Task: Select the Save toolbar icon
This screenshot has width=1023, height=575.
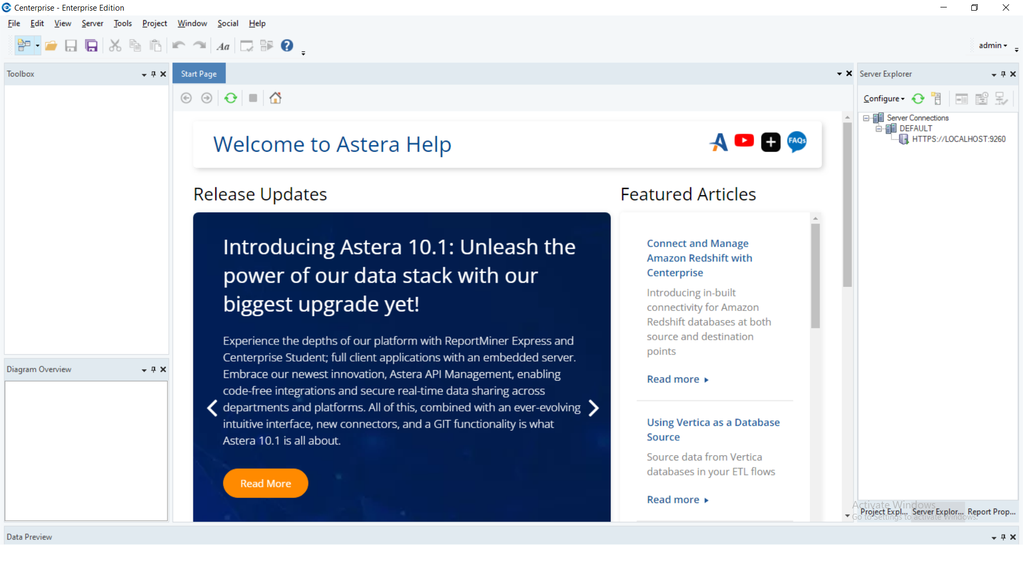Action: pos(71,45)
